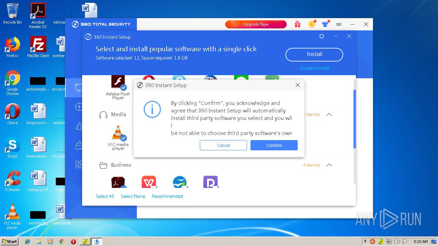The height and width of the screenshot is (246, 438).
Task: Open lowermessa document on desktop
Action: point(38,148)
